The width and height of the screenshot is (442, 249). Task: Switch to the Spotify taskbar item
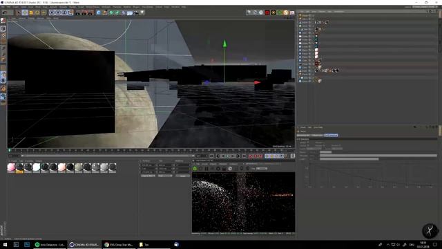pos(50,244)
